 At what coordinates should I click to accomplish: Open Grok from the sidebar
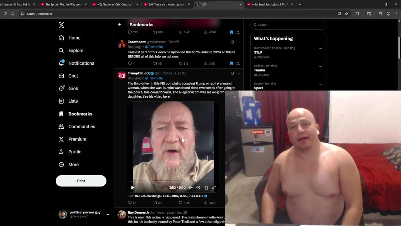pos(69,89)
